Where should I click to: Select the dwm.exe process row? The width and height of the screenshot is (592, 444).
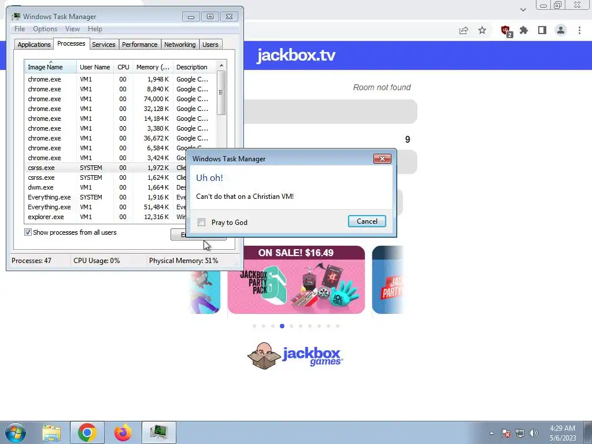(106, 187)
